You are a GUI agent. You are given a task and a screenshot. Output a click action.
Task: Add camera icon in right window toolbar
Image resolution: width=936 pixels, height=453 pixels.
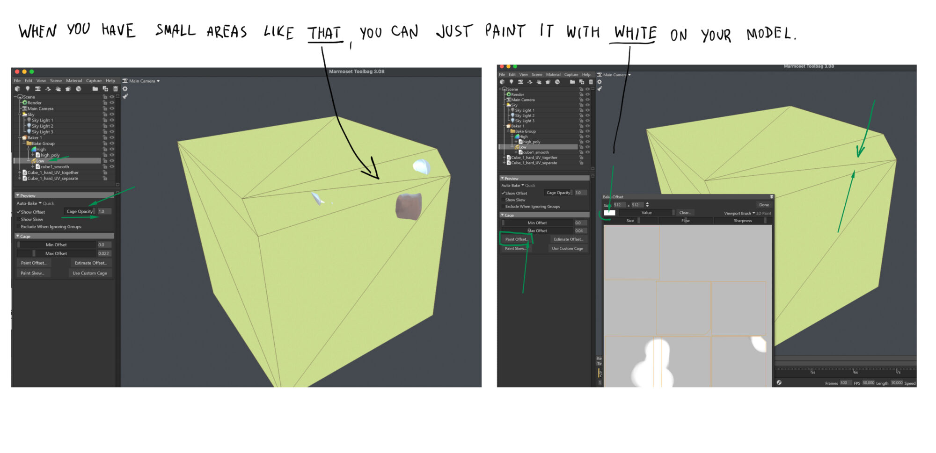tap(520, 82)
